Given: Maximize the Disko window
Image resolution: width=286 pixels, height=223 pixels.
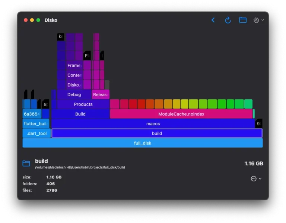Looking at the screenshot, I should (38, 20).
